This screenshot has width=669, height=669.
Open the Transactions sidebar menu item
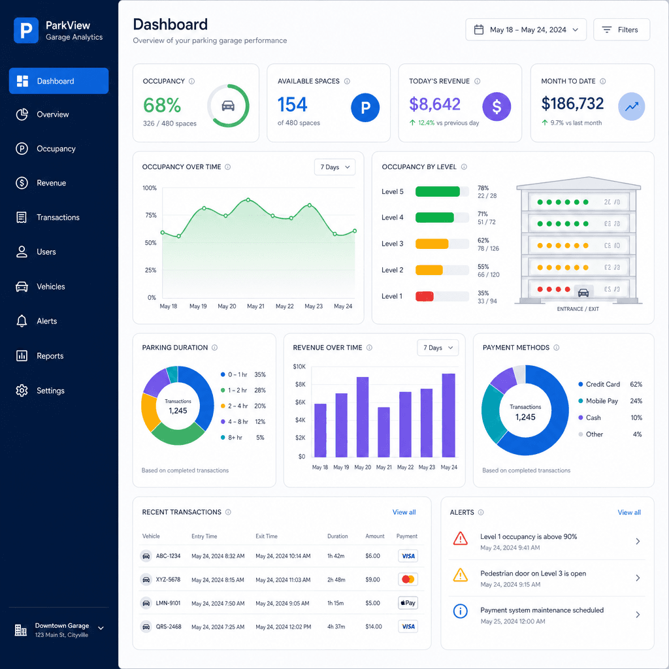pos(59,218)
